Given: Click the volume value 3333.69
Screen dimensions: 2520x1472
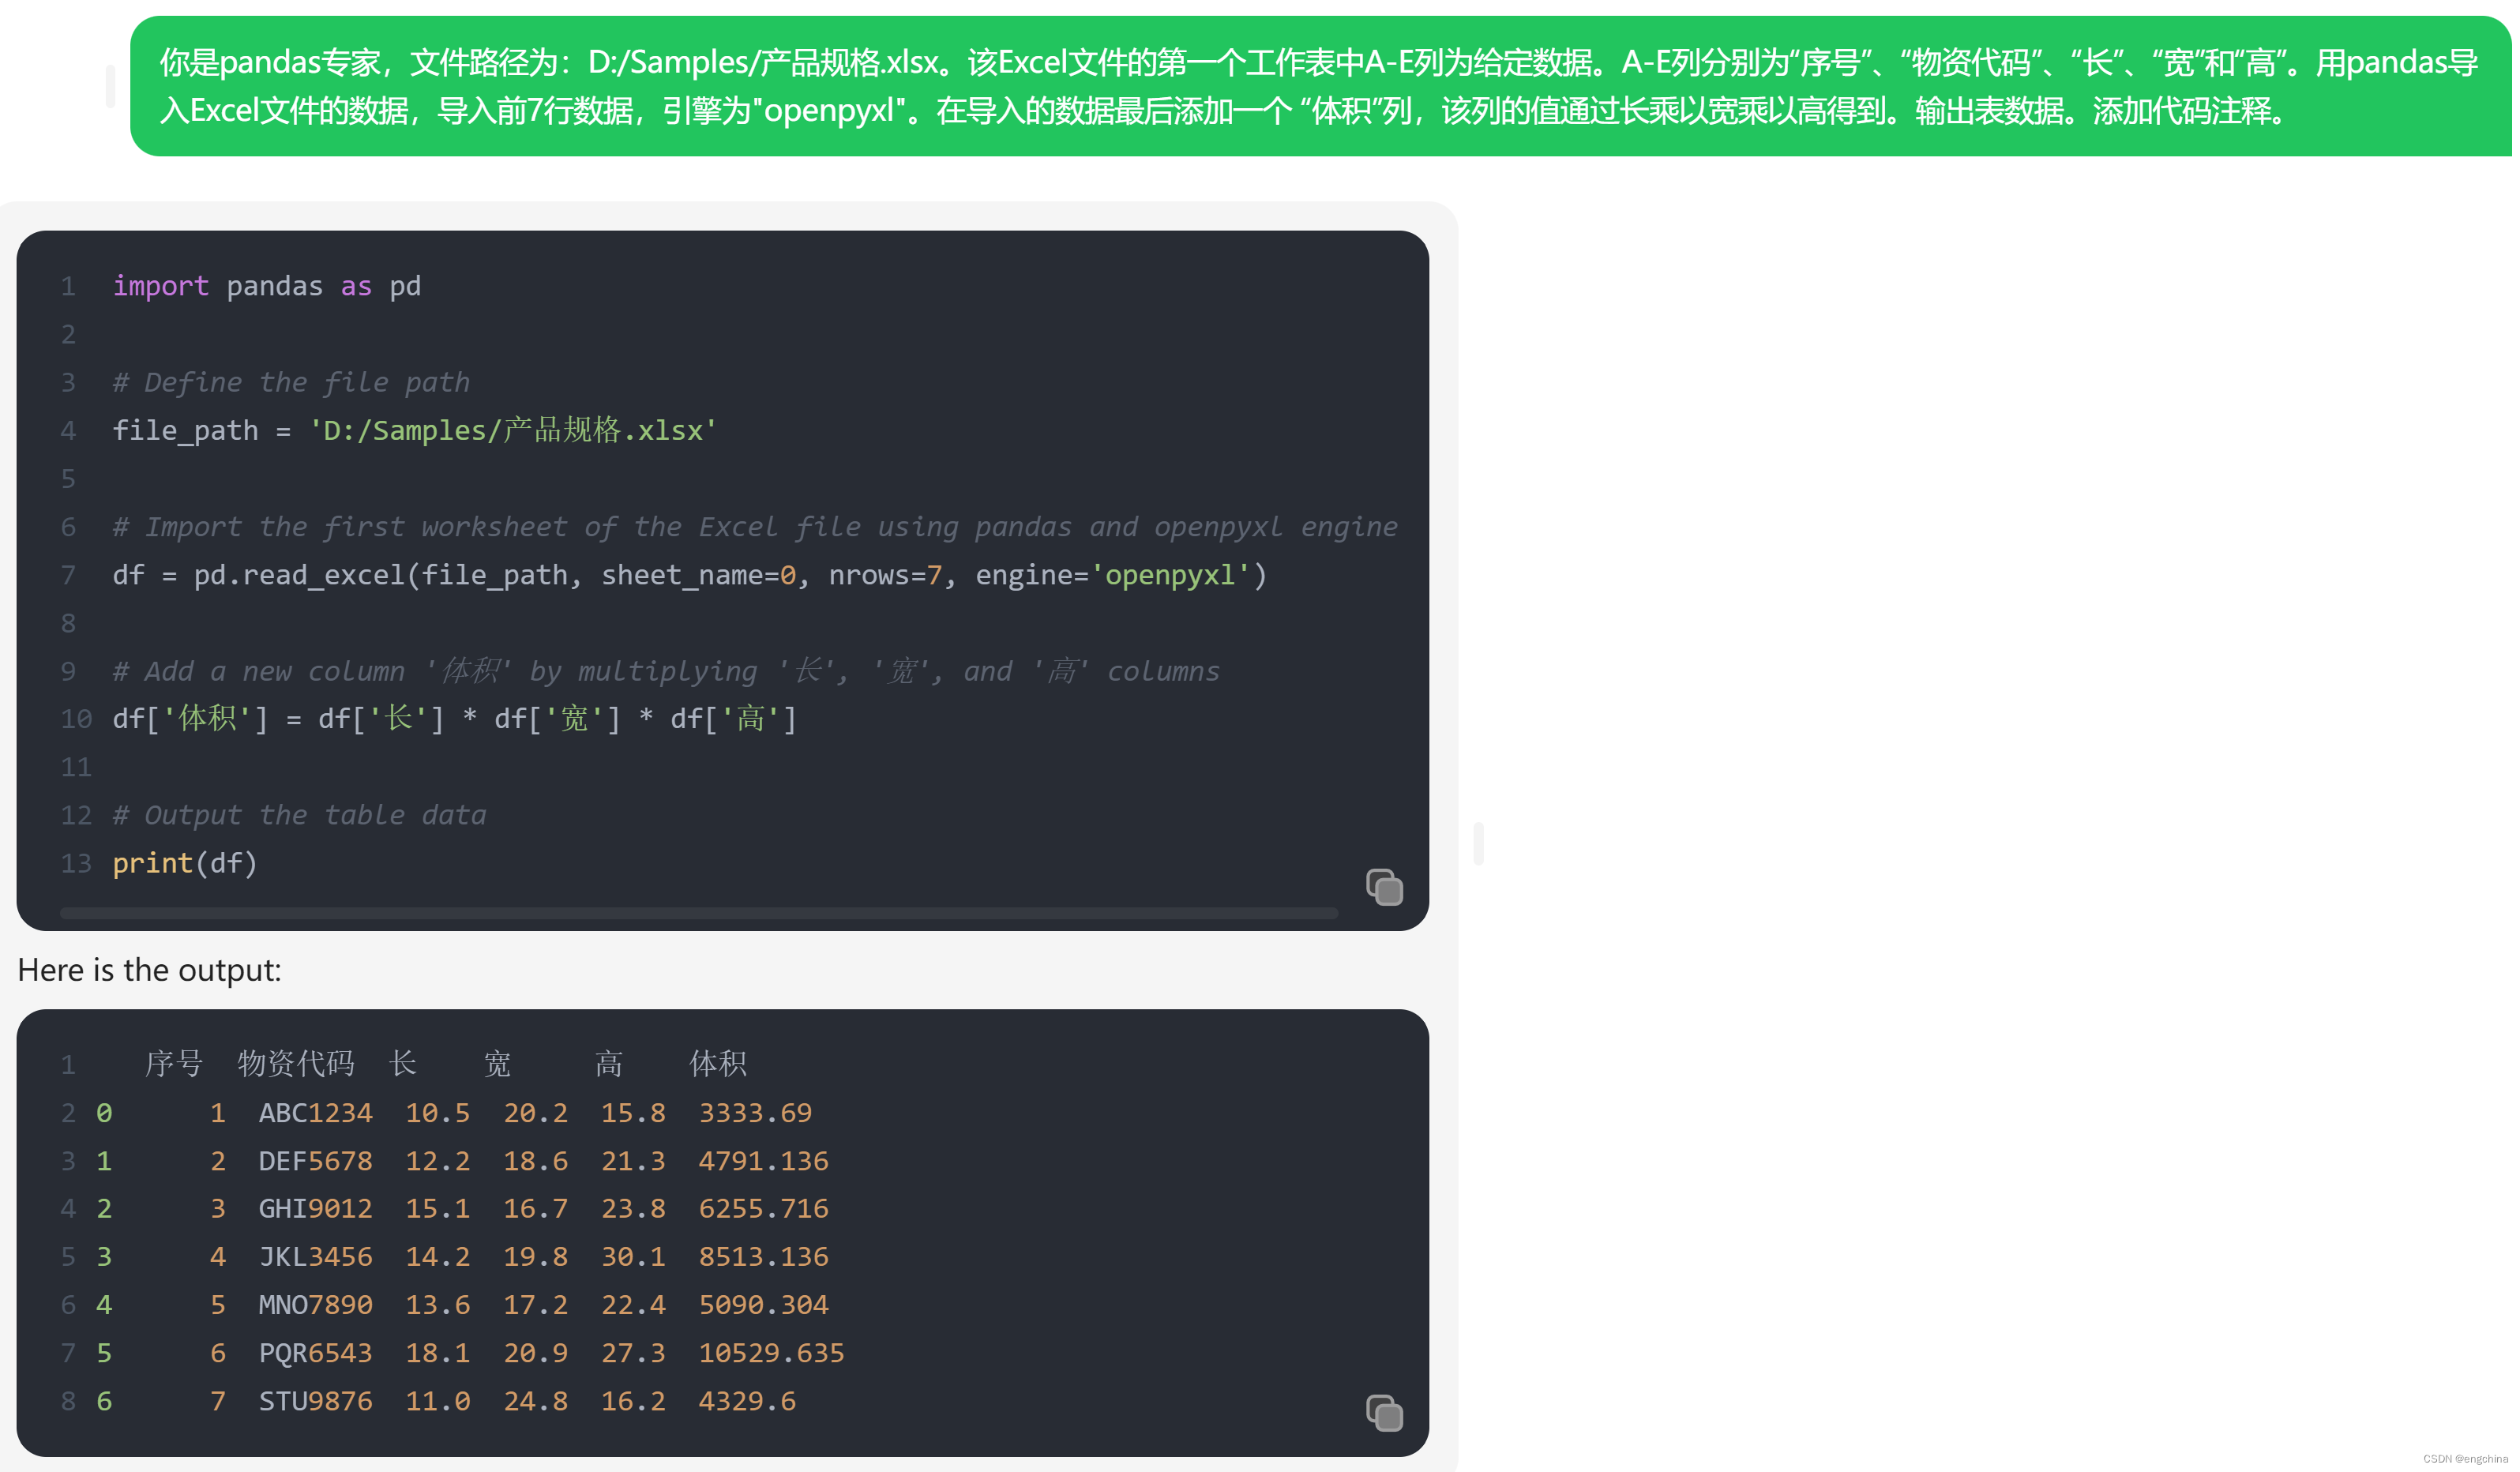Looking at the screenshot, I should 755,1113.
